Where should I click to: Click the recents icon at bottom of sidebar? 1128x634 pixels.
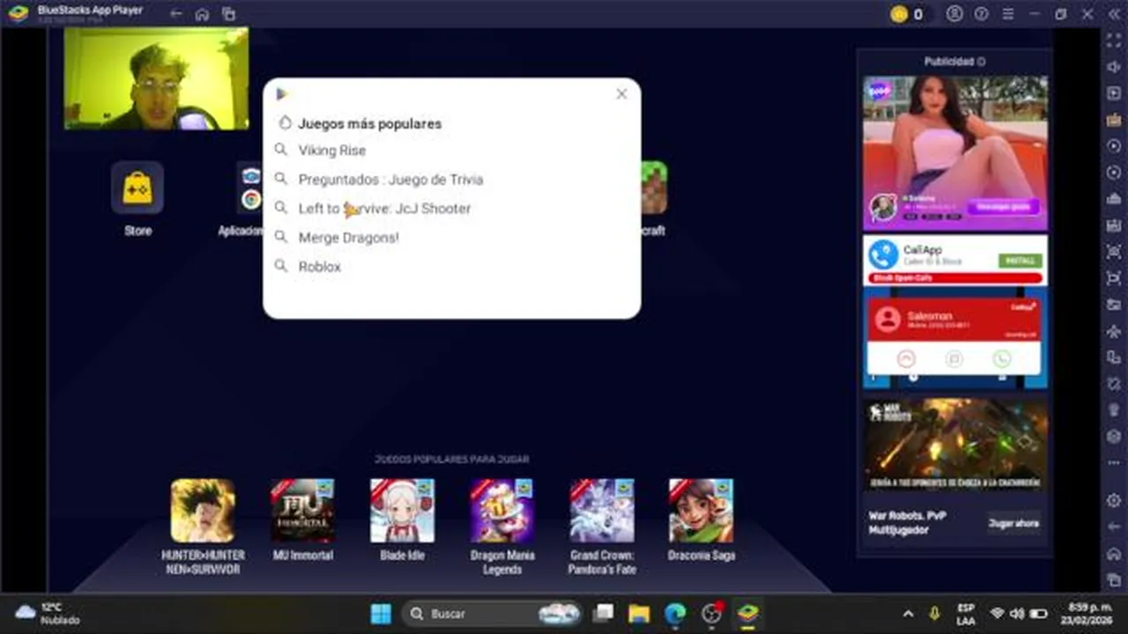1114,579
